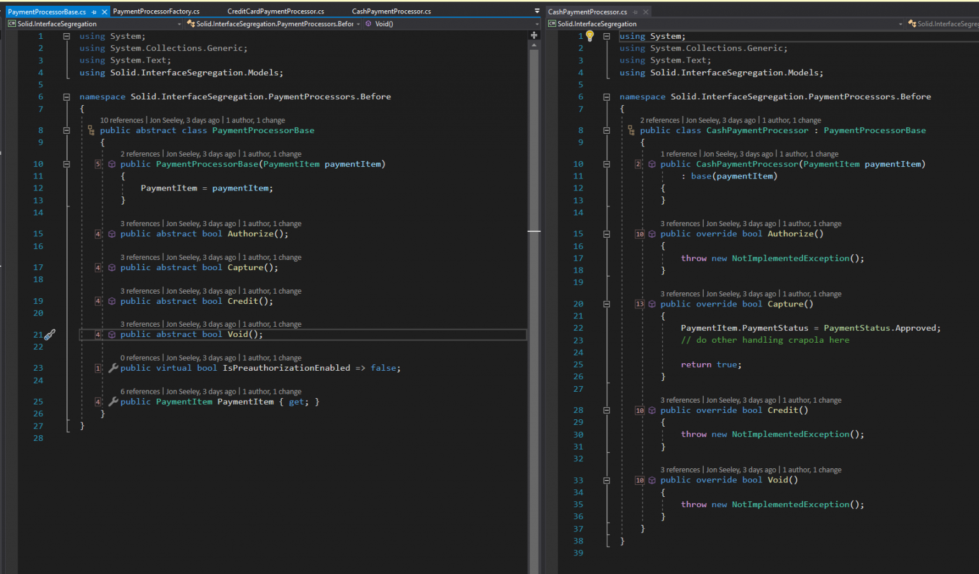Collapse the CashPaymentProcessor class fold region

coord(607,130)
